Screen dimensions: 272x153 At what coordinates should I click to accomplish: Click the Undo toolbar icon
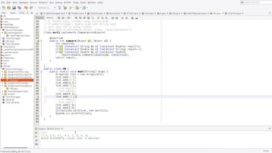pyautogui.click(x=26, y=8)
